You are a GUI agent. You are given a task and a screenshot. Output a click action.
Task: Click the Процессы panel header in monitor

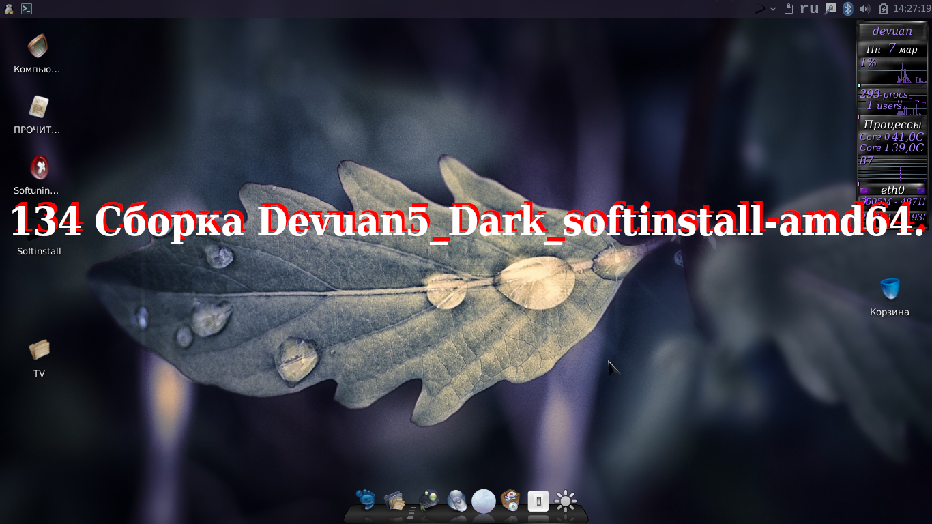coord(892,124)
